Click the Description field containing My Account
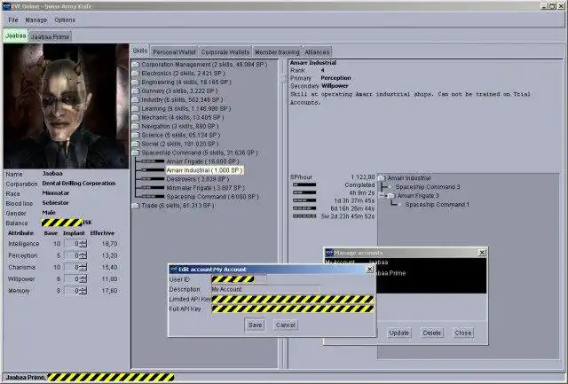The width and height of the screenshot is (568, 384). 266,289
